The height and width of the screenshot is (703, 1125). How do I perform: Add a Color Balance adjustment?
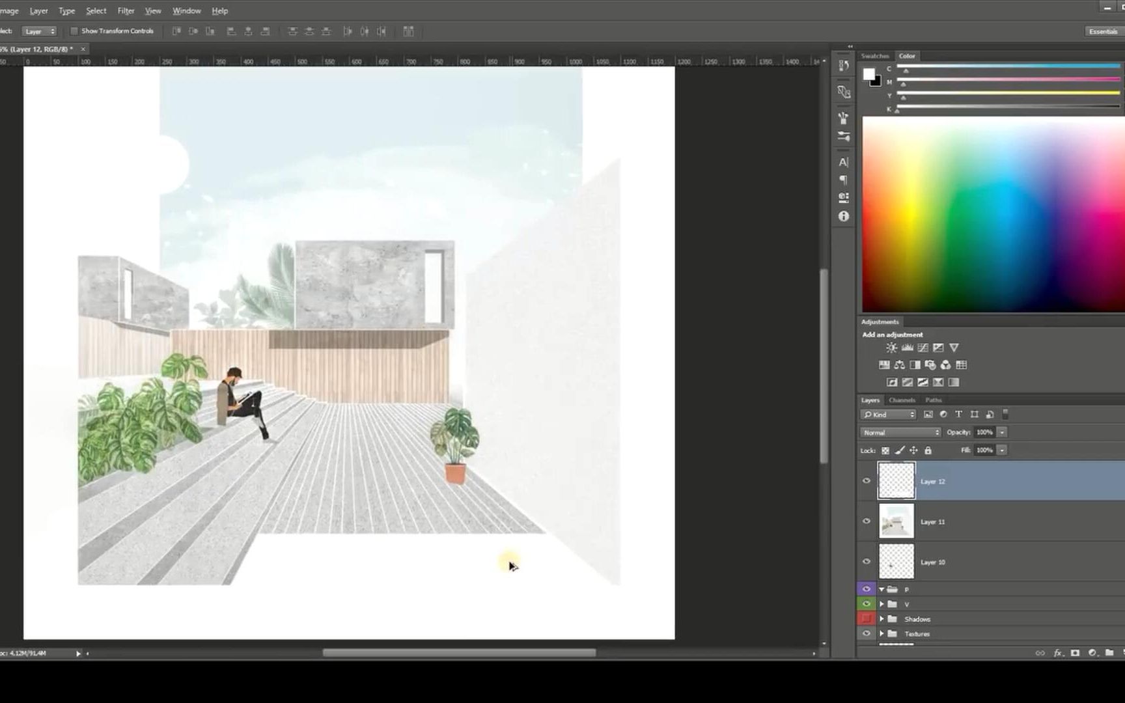tap(899, 365)
